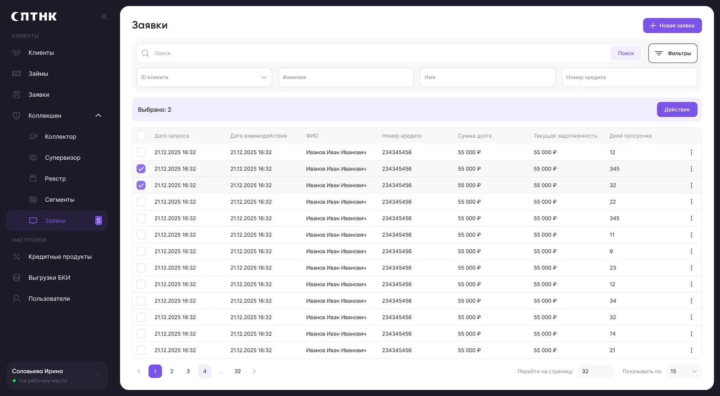Click the percent icon for Кредитные продукты
Screen dimensions: 720x396
point(17,256)
